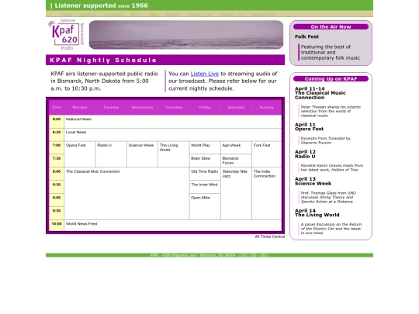Follow the Listen Live link in the paragraph
419x314 pixels.
[x=205, y=74]
